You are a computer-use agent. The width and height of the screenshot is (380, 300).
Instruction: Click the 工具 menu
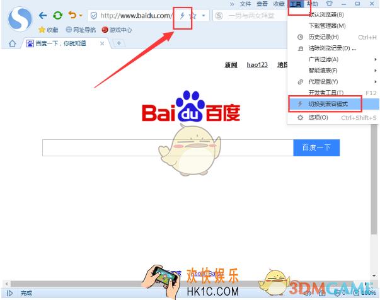pos(296,4)
